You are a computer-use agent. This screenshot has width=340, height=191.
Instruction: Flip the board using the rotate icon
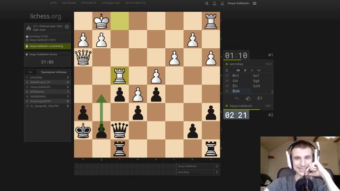click(x=227, y=70)
